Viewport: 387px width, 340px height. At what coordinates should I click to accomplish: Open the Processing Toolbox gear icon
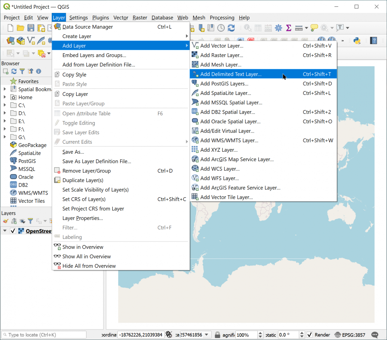pos(278,28)
